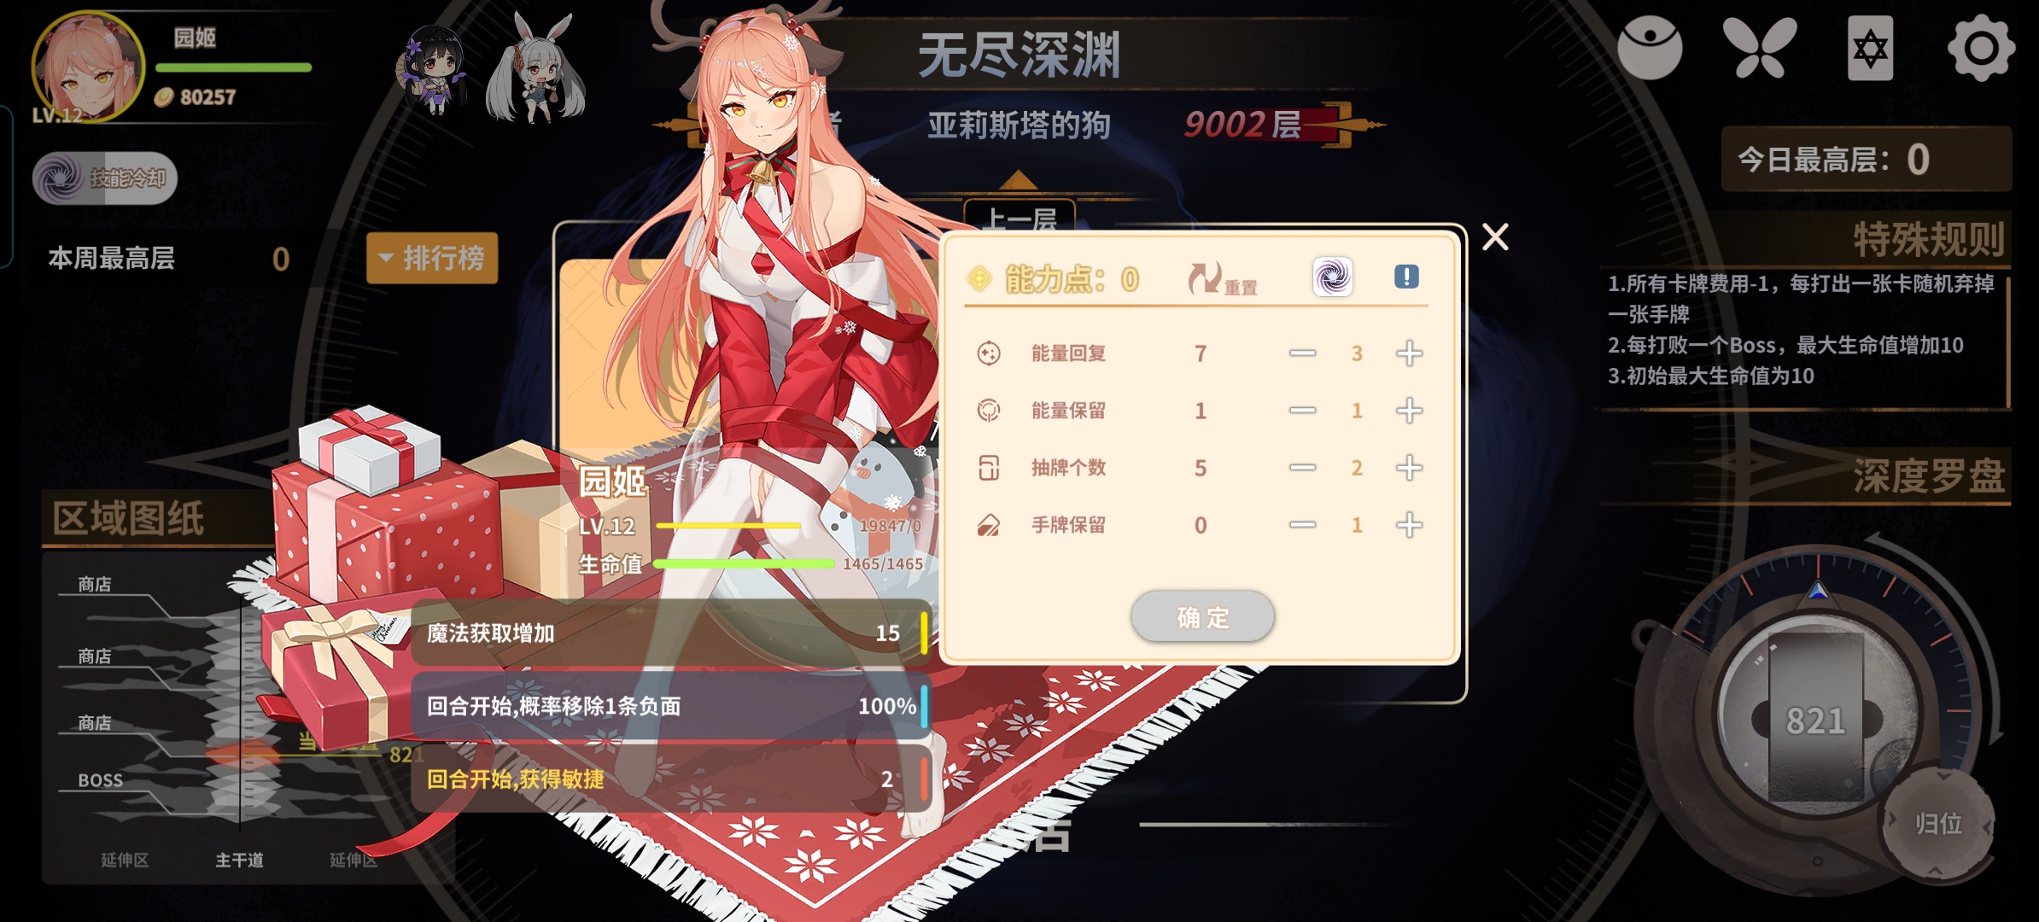The width and height of the screenshot is (2039, 922).
Task: Click the up arrow above 上一层
Action: pyautogui.click(x=1018, y=179)
